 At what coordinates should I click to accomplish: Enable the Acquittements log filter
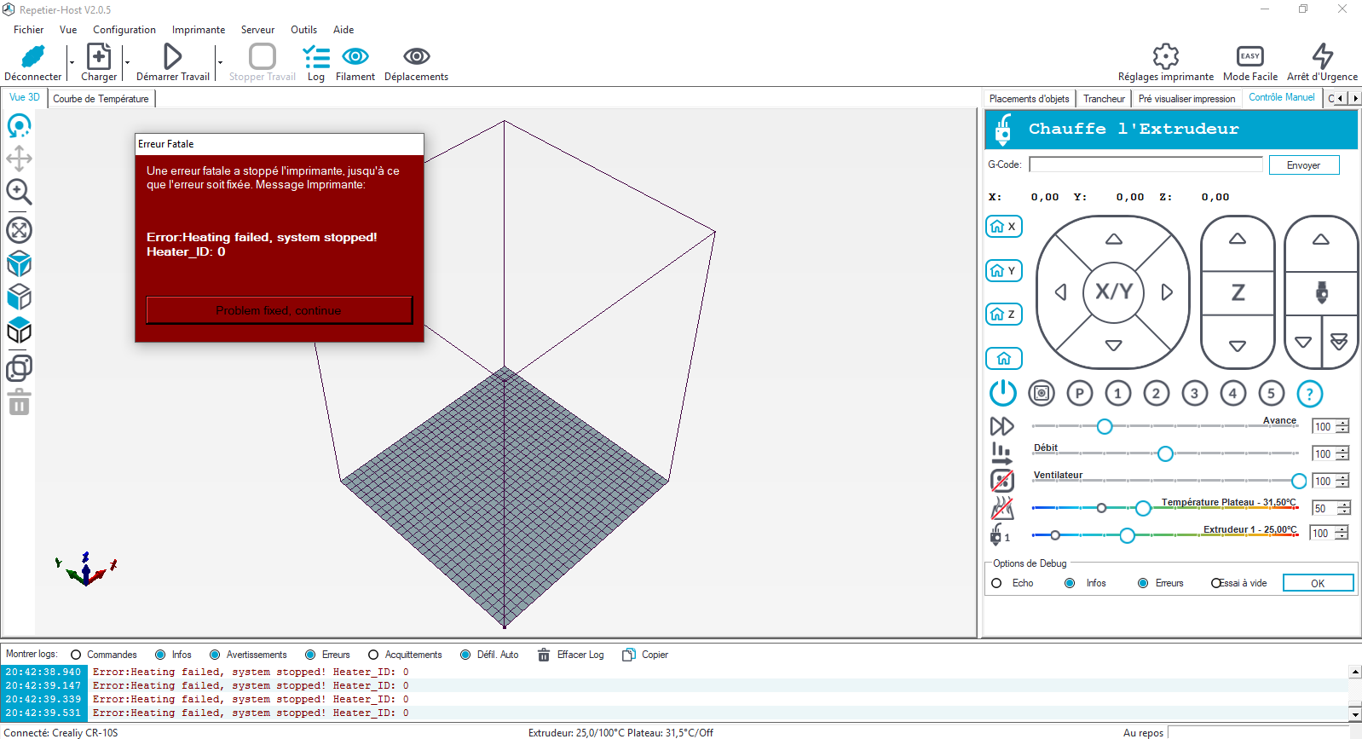pos(373,655)
